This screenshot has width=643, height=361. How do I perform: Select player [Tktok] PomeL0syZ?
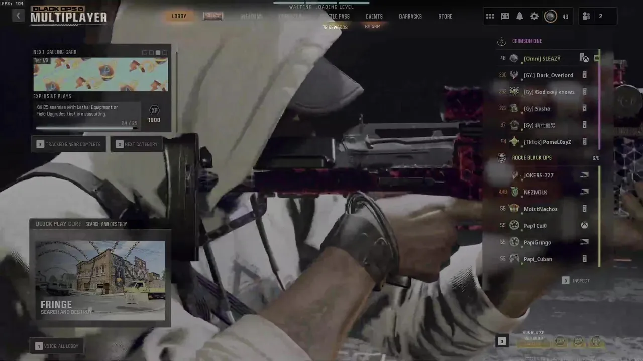point(548,142)
